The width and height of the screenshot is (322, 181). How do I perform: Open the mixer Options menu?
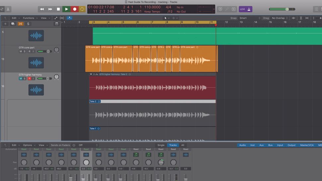pyautogui.click(x=29, y=145)
